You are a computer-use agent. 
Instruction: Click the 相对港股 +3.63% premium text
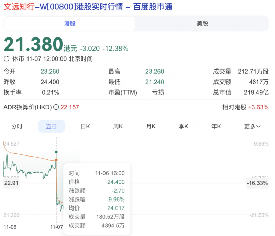(245, 107)
